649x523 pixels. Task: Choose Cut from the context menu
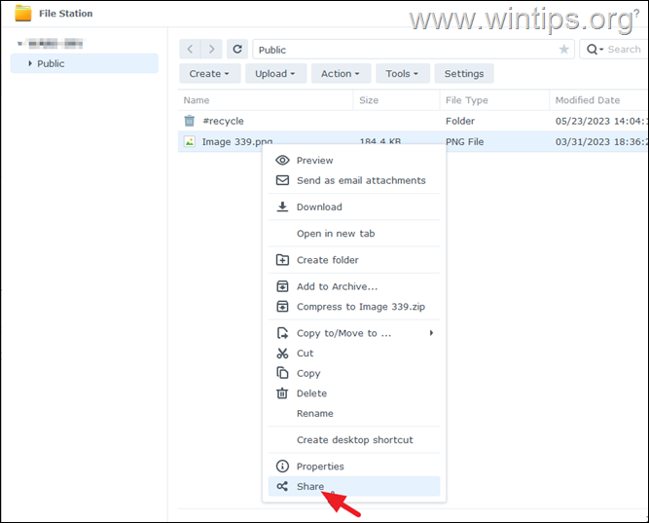click(354, 354)
